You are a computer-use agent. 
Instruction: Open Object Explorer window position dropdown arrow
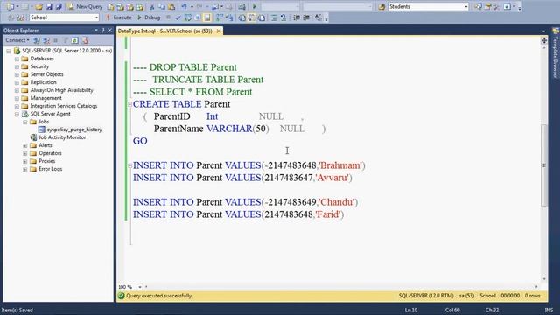[96, 31]
